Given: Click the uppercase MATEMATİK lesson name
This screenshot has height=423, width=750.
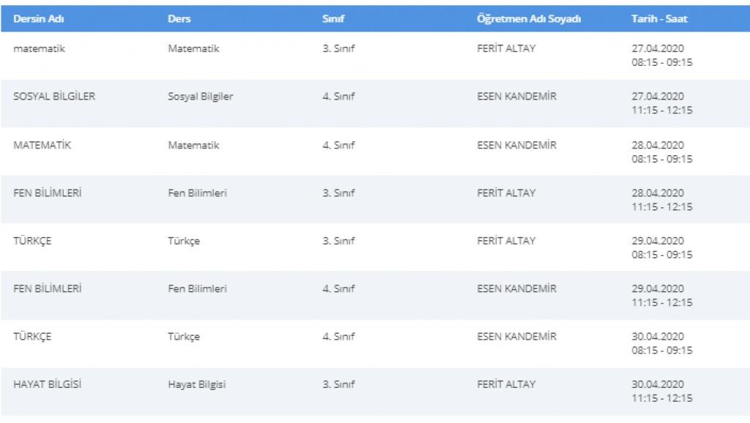Looking at the screenshot, I should [42, 145].
